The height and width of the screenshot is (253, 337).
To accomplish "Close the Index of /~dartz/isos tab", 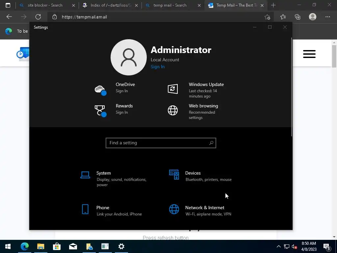I will point(136,5).
